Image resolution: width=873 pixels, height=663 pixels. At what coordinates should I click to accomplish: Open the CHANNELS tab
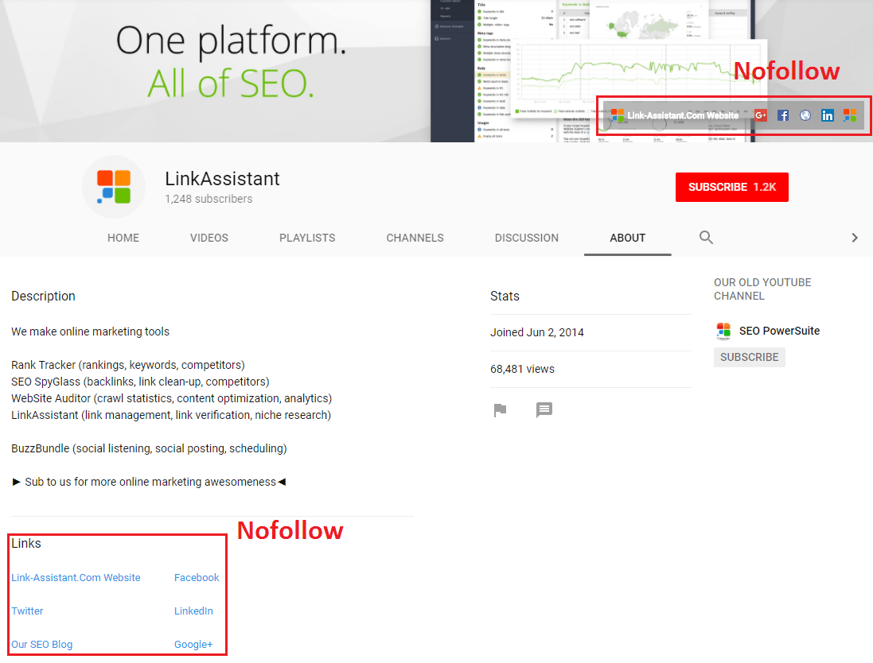click(x=415, y=238)
